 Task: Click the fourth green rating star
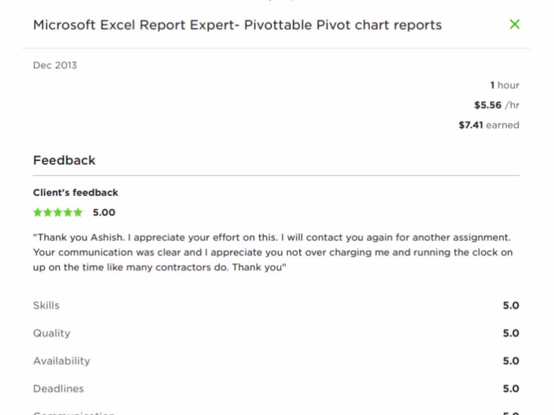(67, 212)
